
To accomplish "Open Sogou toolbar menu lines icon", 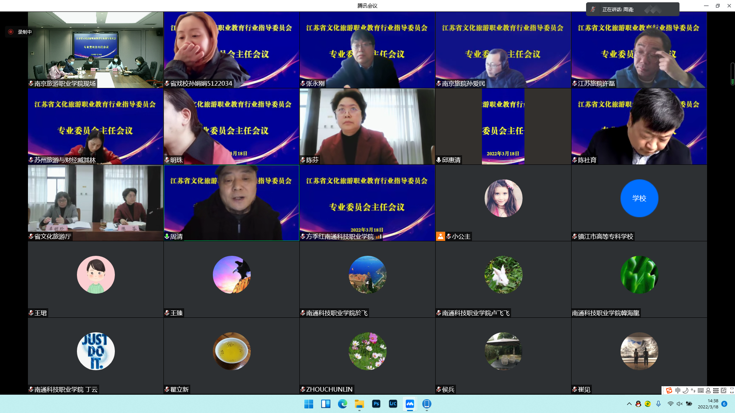I will [x=715, y=390].
